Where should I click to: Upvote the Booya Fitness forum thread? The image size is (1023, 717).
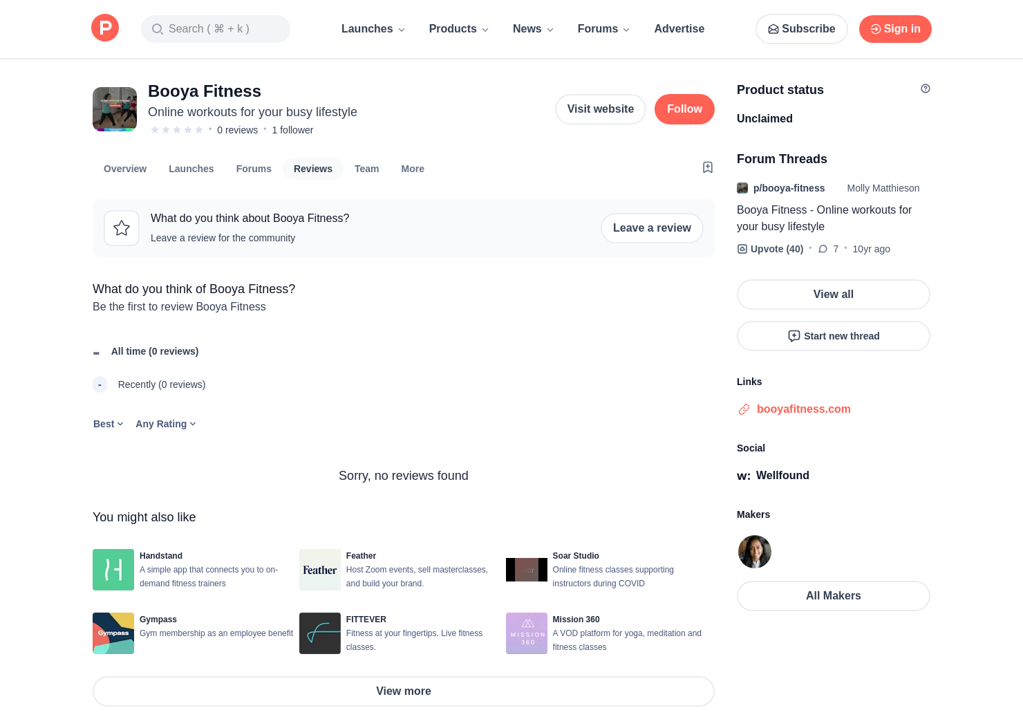click(x=770, y=249)
